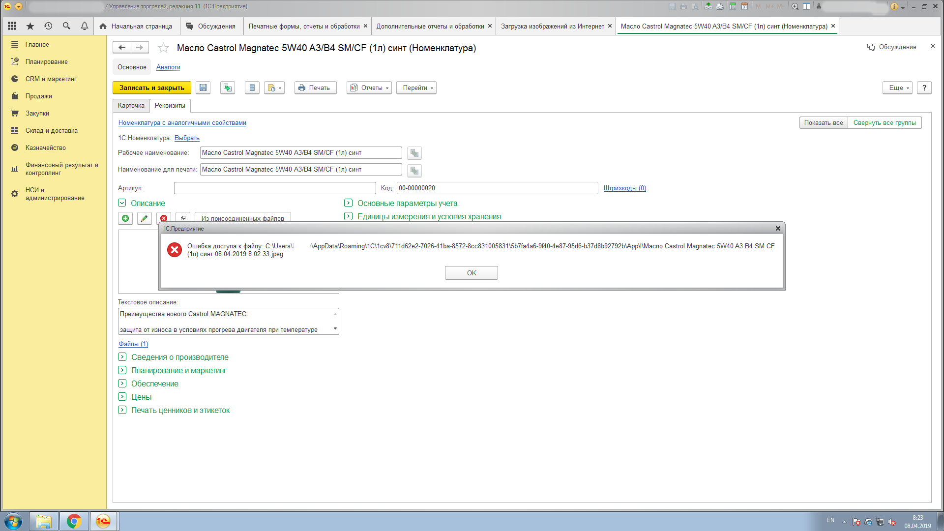
Task: Open Favorites star in top panel
Action: pos(30,26)
